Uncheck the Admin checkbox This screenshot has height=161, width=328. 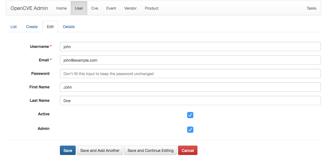point(190,130)
